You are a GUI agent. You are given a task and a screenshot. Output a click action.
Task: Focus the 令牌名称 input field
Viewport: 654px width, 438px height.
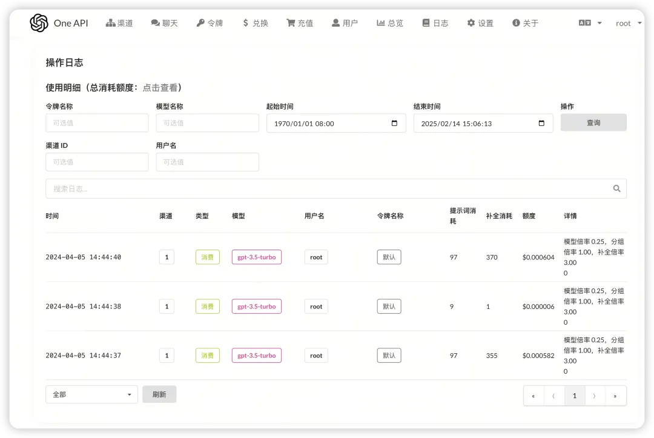[x=97, y=123]
